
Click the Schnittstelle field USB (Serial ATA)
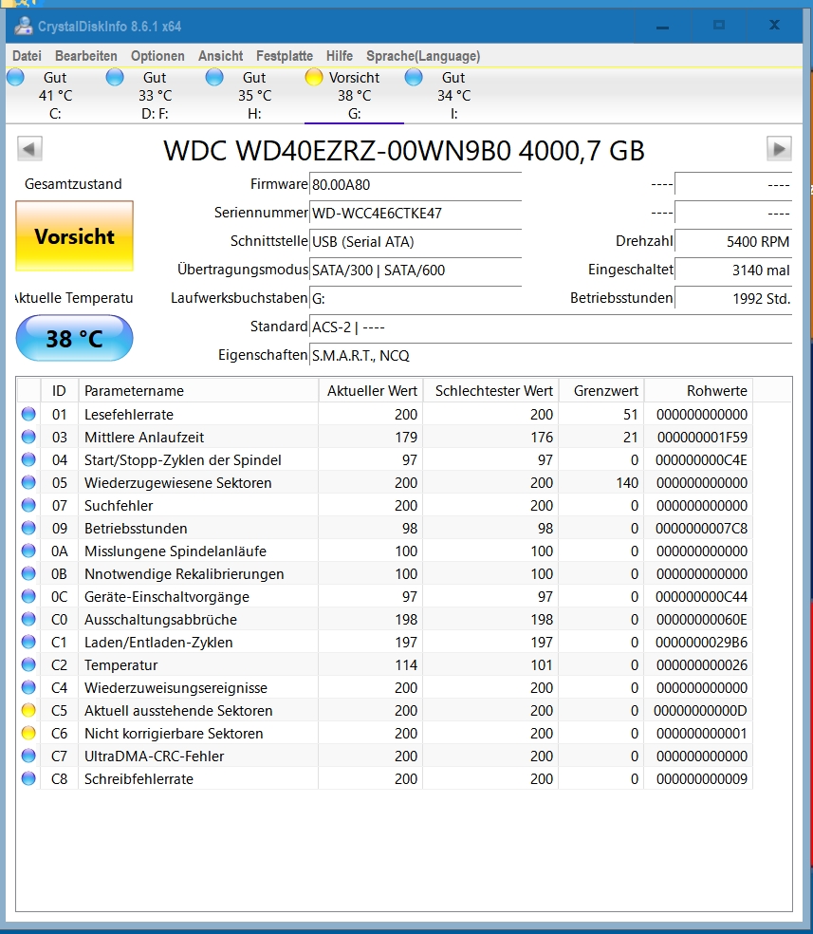(416, 242)
